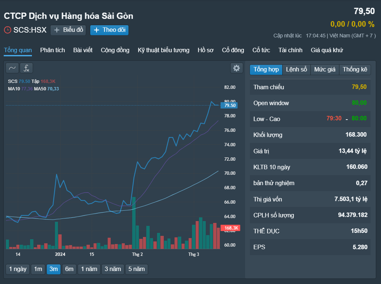Click Tham chiếu value 79,50
Viewport: 381px width, 284px height.
click(x=359, y=87)
